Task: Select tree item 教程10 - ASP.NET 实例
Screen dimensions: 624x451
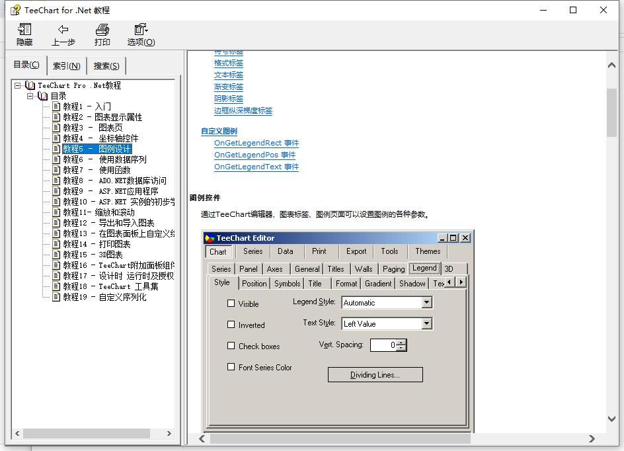Action: click(118, 202)
